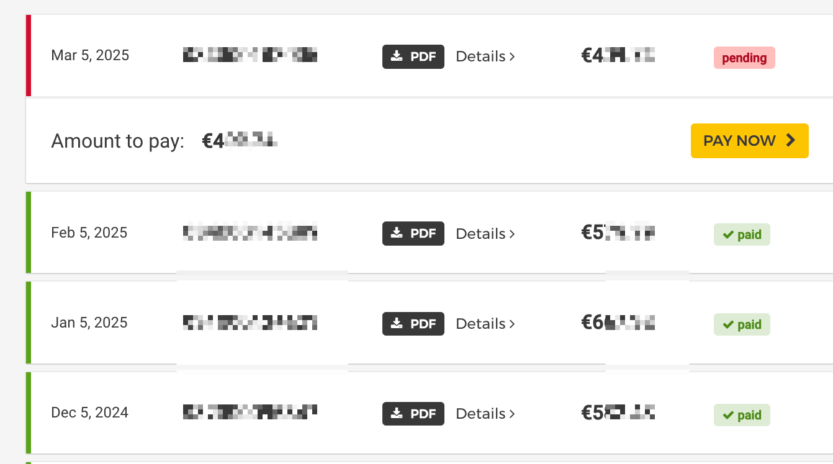Image resolution: width=833 pixels, height=464 pixels.
Task: Open Details for Mar 5, 2025 invoice
Action: tap(485, 56)
